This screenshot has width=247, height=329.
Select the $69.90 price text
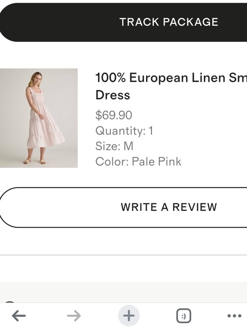114,115
